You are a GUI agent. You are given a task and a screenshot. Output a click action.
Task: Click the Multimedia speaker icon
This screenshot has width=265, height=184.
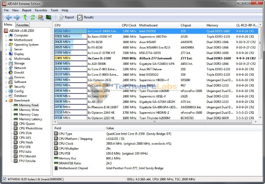click(x=11, y=59)
